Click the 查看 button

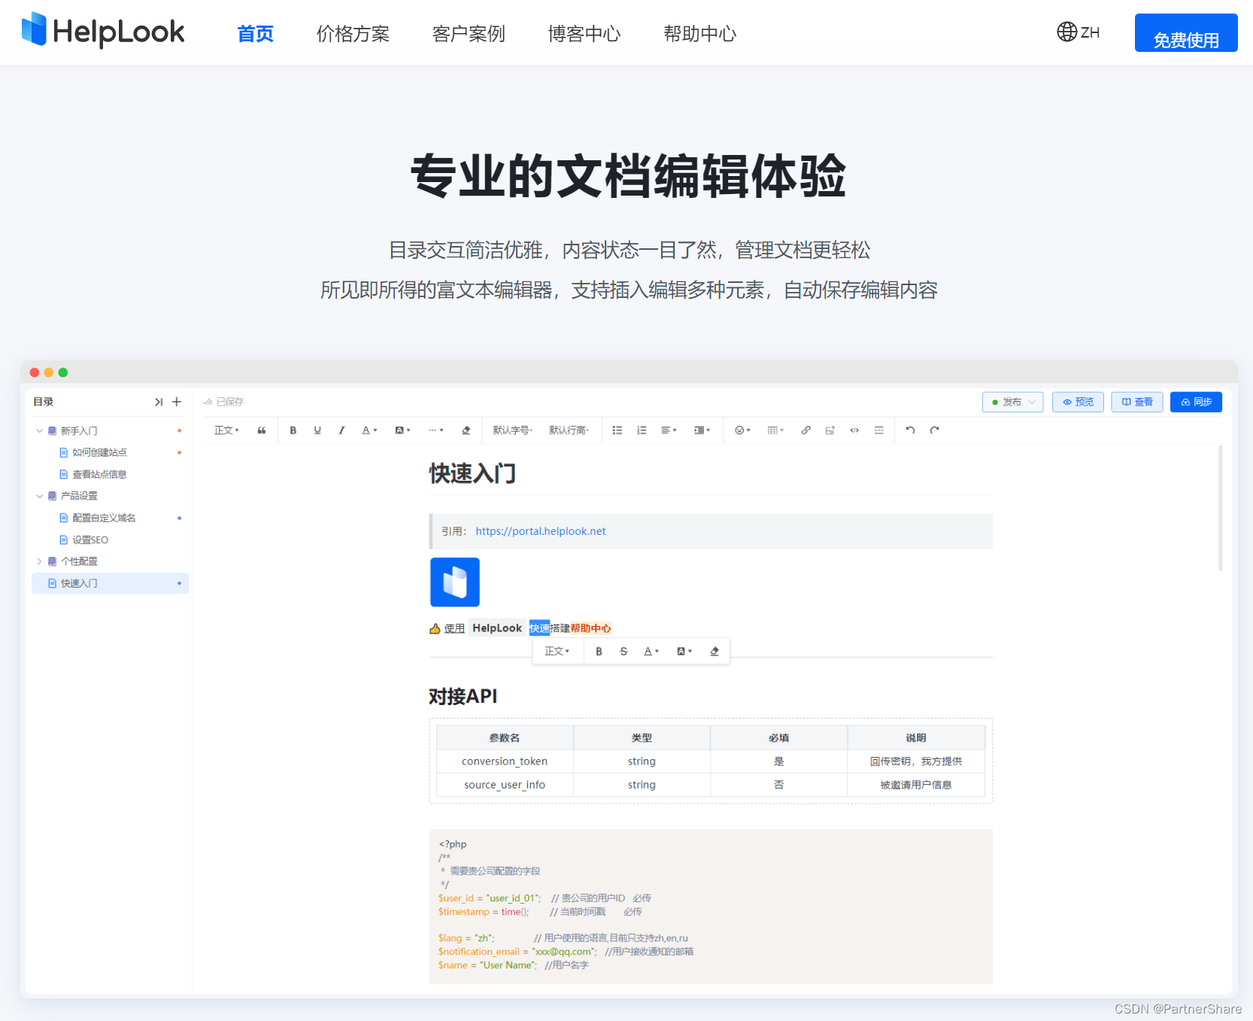(x=1137, y=402)
